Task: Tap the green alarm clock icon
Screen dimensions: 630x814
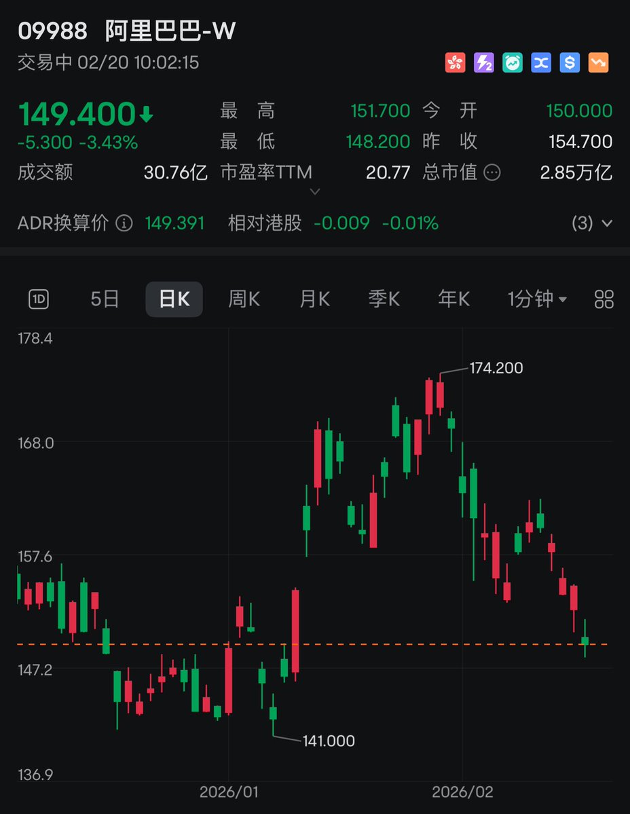Action: coord(512,63)
